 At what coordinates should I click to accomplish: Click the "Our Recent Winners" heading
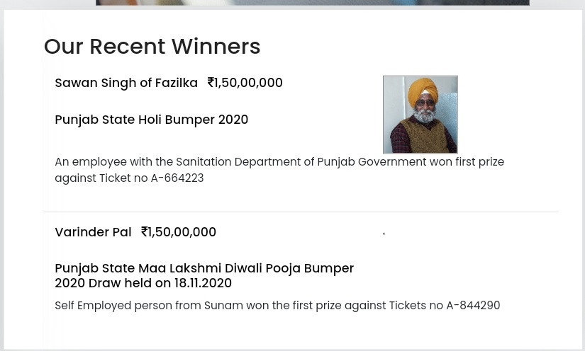[x=152, y=47]
